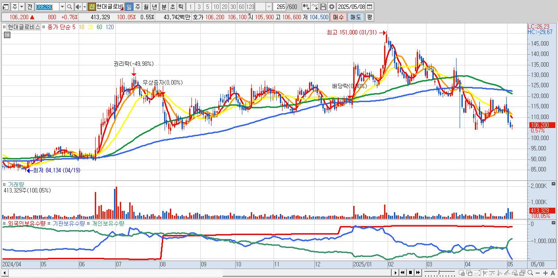Choose the 1 interval button
The width and height of the screenshot is (558, 278).
click(190, 7)
